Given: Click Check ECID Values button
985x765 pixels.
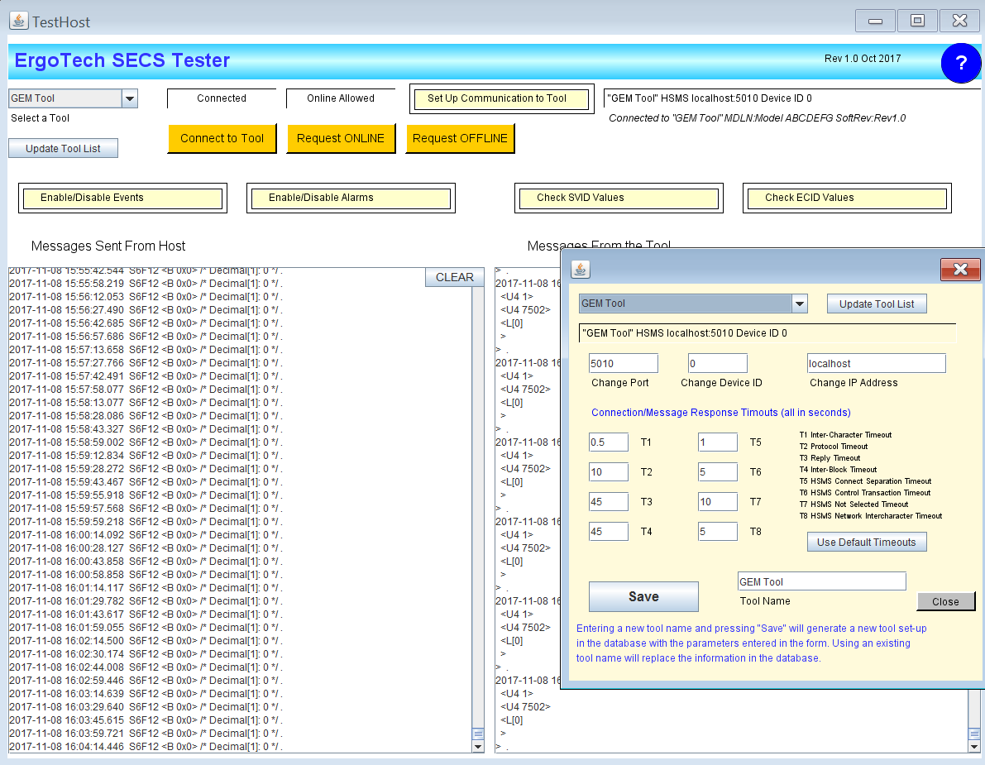Looking at the screenshot, I should pyautogui.click(x=847, y=198).
